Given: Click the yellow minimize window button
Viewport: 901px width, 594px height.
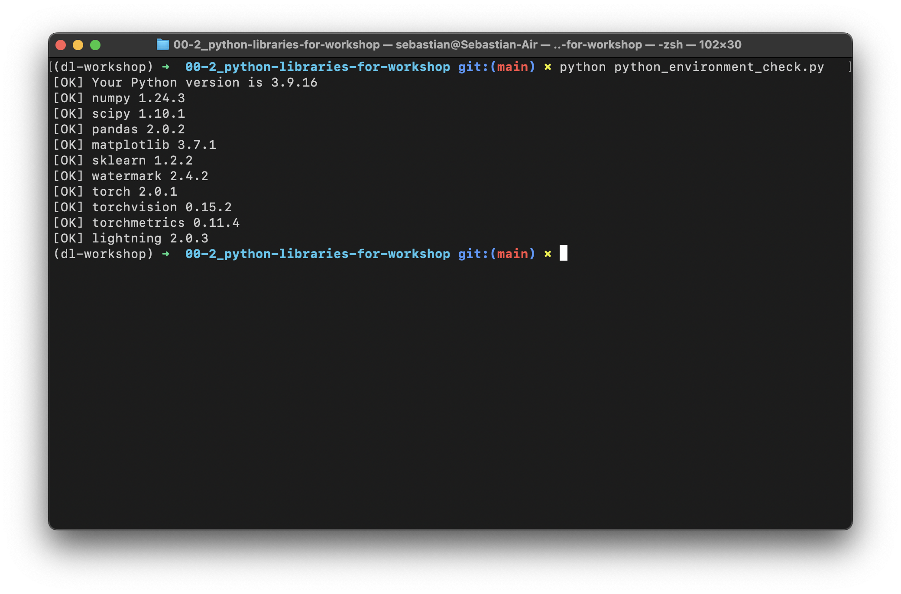Looking at the screenshot, I should click(78, 45).
